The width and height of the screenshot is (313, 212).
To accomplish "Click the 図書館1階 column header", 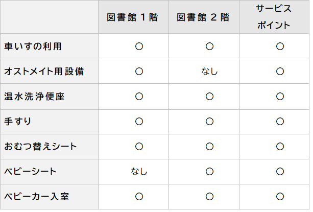I will tap(133, 17).
